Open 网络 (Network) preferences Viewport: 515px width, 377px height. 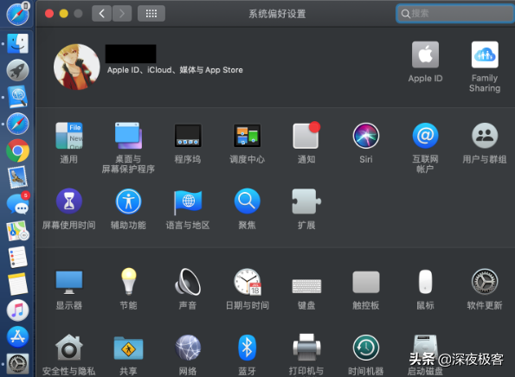pyautogui.click(x=188, y=348)
